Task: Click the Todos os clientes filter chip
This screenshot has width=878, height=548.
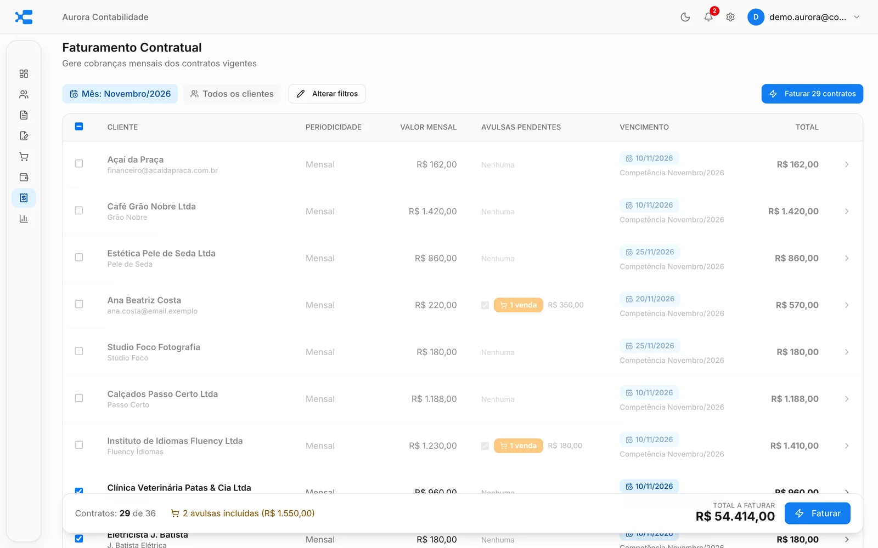Action: pyautogui.click(x=232, y=94)
